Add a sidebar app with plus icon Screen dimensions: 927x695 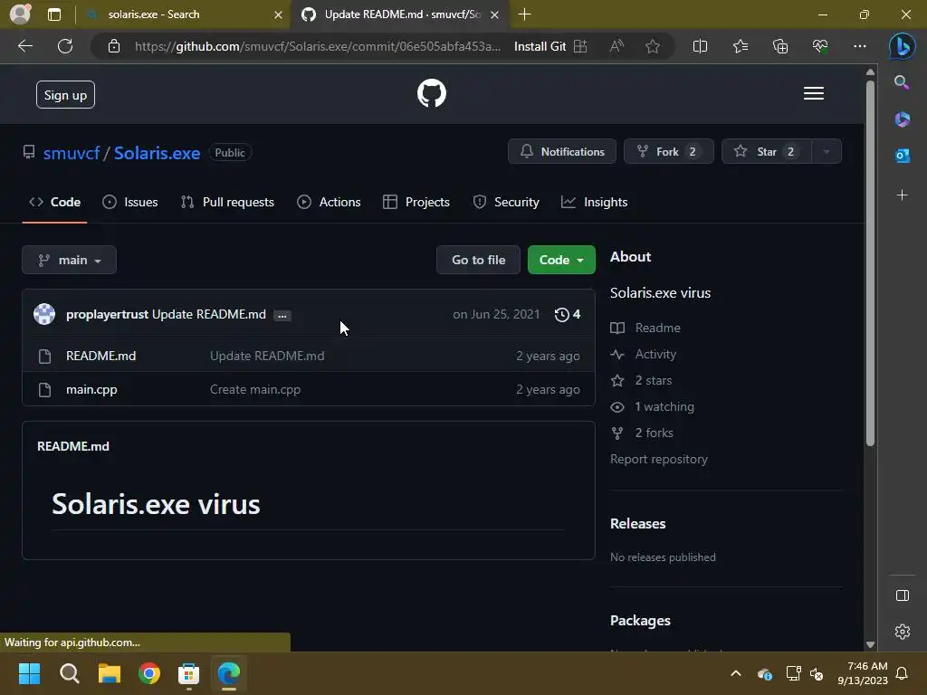click(x=903, y=195)
